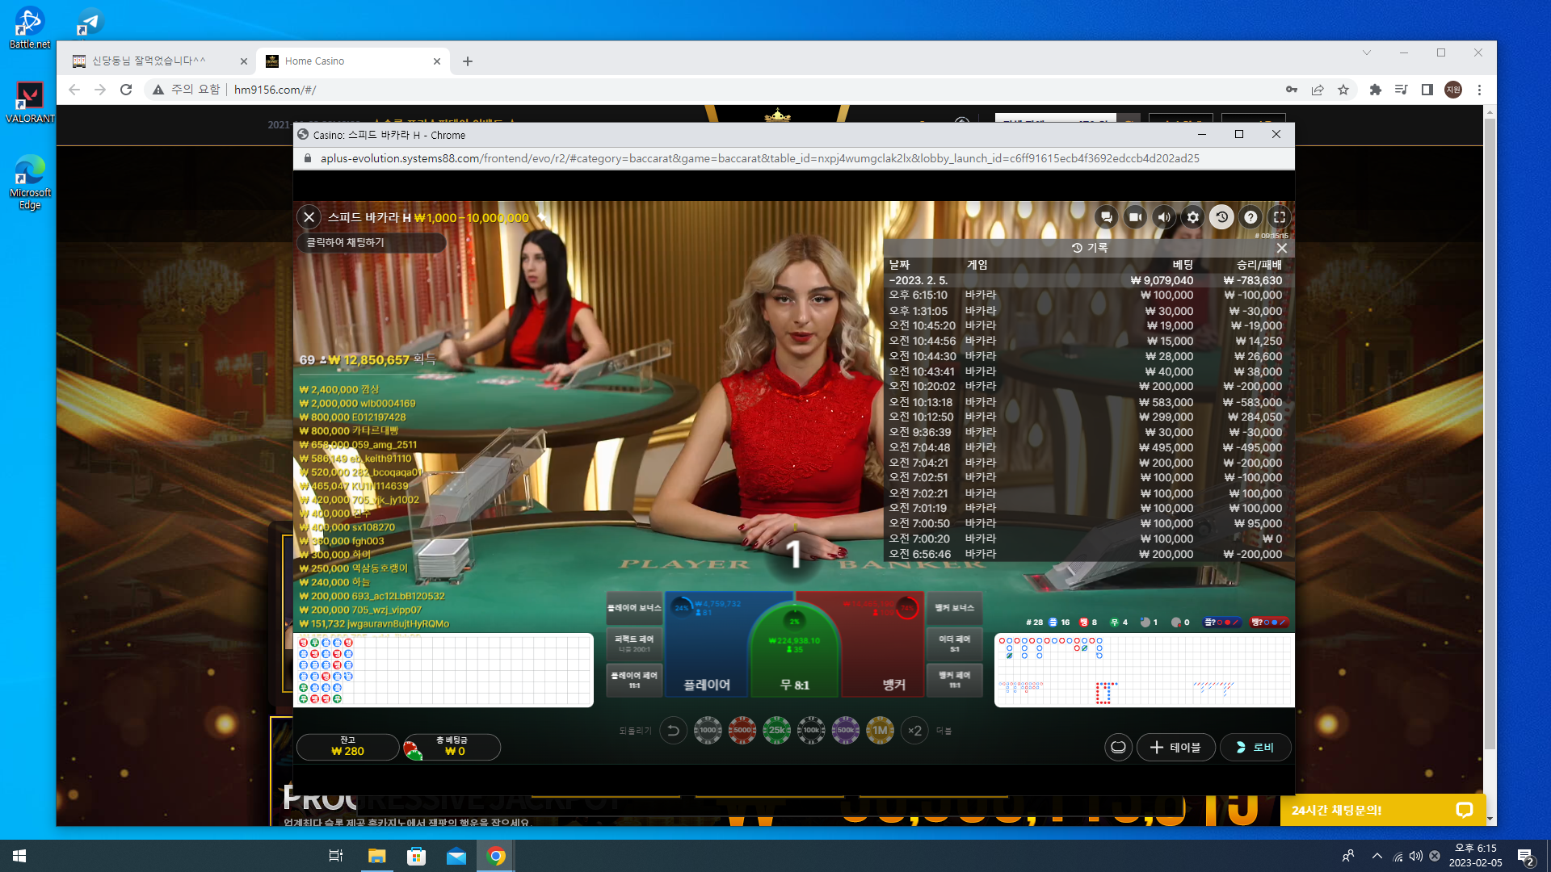Bet on 뱅커 보너스 side bet

pyautogui.click(x=955, y=608)
